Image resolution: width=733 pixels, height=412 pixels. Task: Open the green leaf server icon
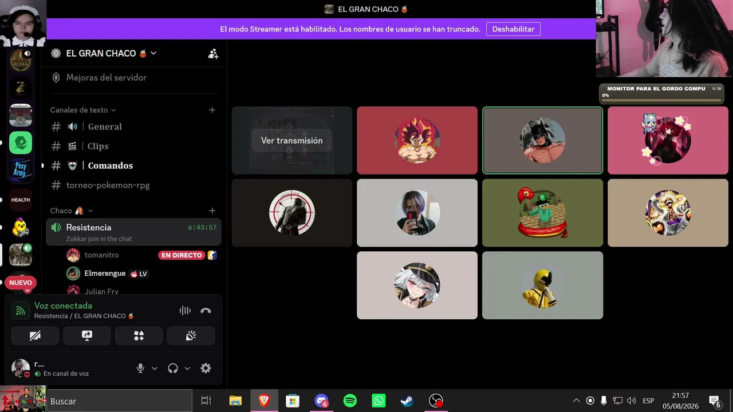[21, 142]
